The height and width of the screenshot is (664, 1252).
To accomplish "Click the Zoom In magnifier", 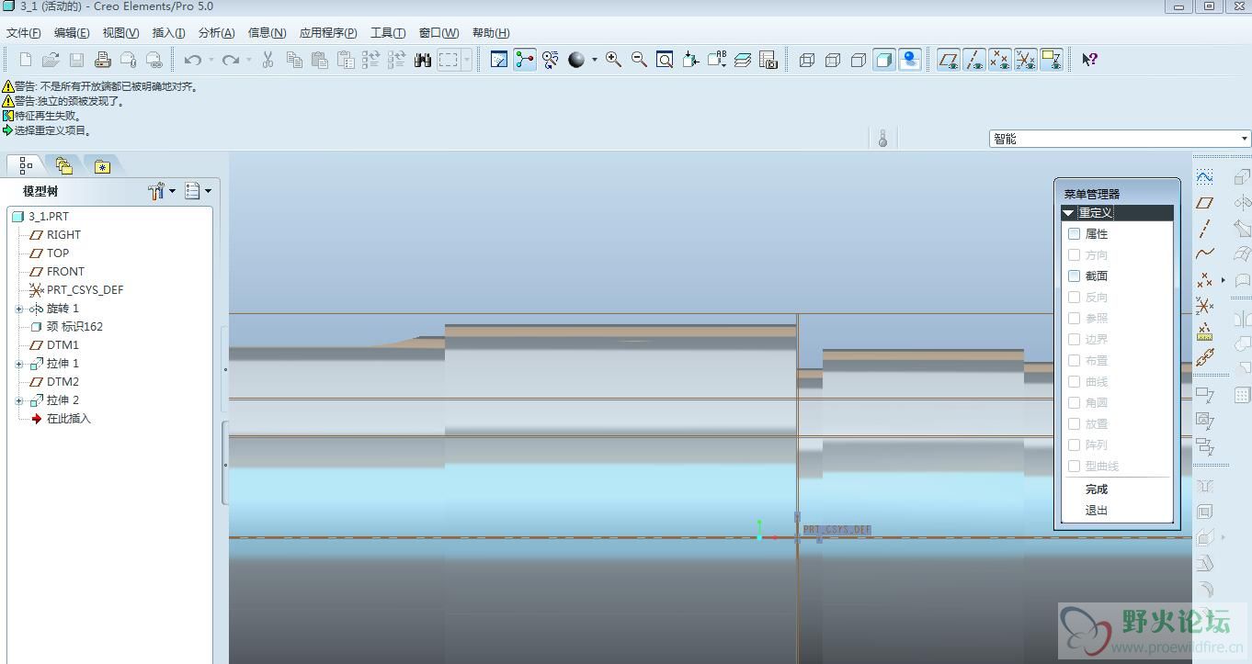I will tap(613, 60).
